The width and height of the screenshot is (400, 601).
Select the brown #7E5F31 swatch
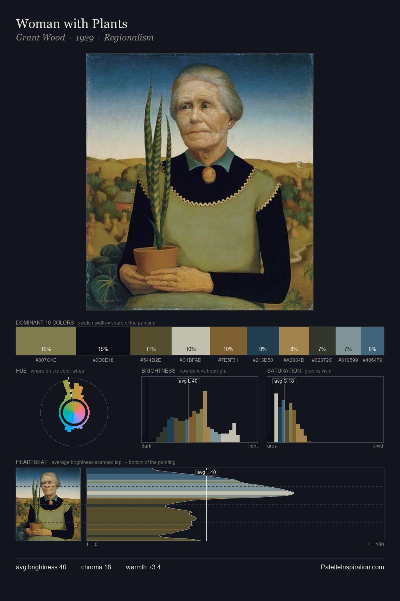click(x=228, y=341)
